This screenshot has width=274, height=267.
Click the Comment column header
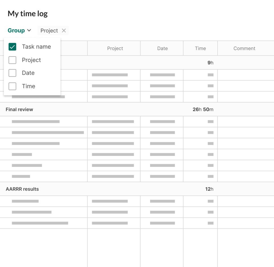(244, 48)
